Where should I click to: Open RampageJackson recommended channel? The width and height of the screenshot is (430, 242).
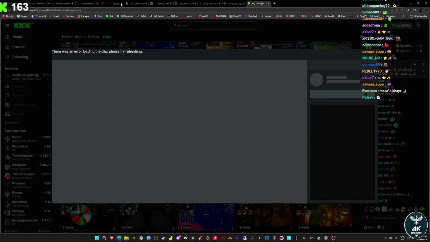coord(27,222)
